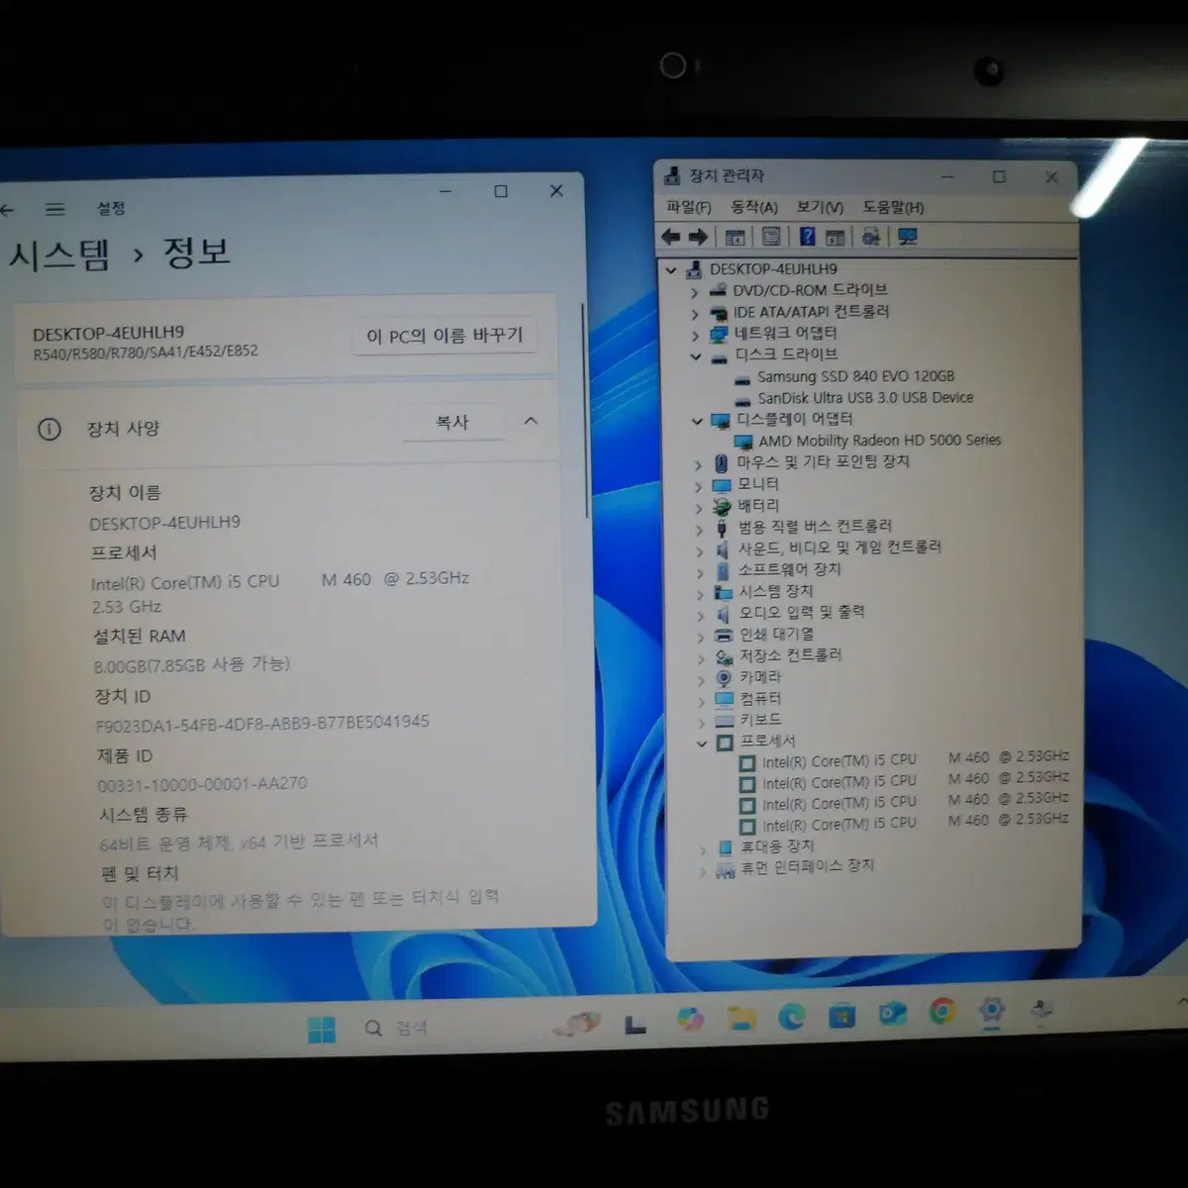Open Microsoft Store from the taskbar
1188x1188 pixels.
coord(841,1015)
